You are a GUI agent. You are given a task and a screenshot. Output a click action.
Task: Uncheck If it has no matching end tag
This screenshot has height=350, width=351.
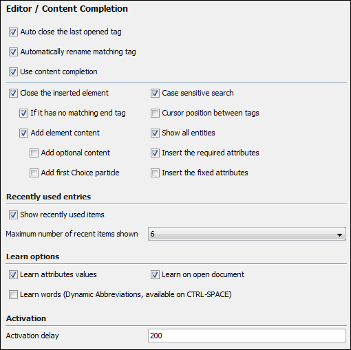pyautogui.click(x=23, y=113)
